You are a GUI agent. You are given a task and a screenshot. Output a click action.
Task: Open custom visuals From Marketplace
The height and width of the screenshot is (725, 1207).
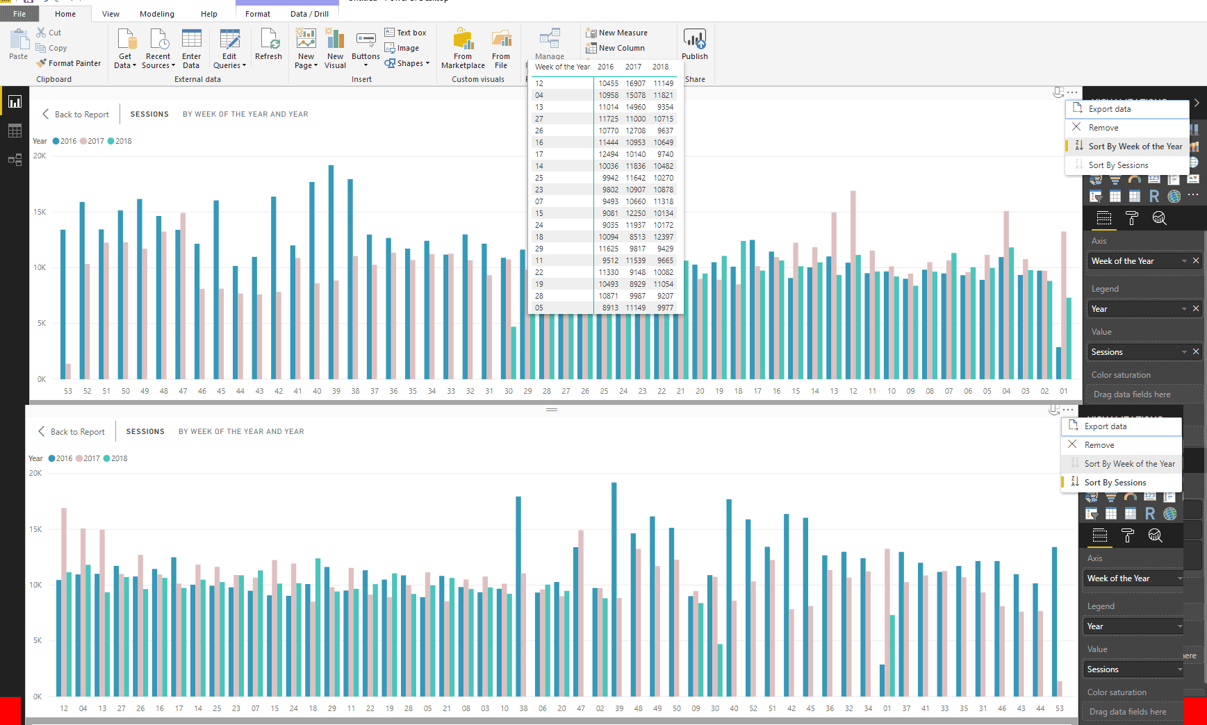[x=463, y=49]
